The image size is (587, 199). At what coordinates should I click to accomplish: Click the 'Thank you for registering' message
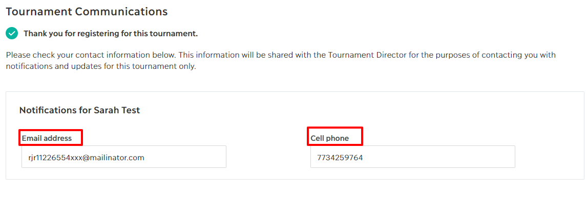[111, 34]
